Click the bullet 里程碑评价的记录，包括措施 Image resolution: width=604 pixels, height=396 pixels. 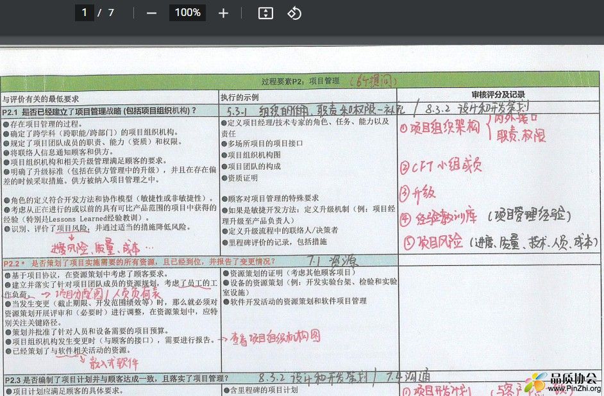[274, 242]
